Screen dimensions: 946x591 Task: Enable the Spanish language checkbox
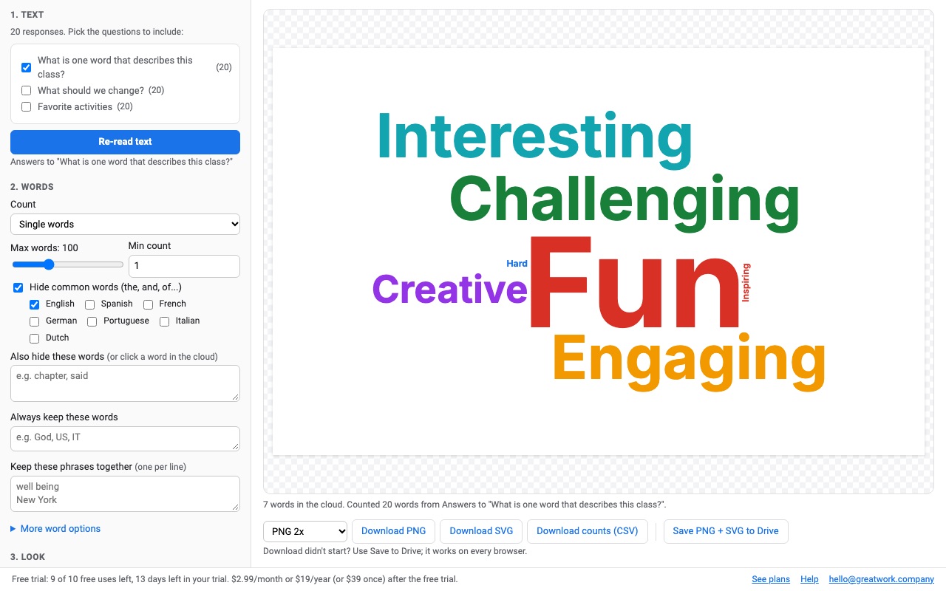pos(90,304)
